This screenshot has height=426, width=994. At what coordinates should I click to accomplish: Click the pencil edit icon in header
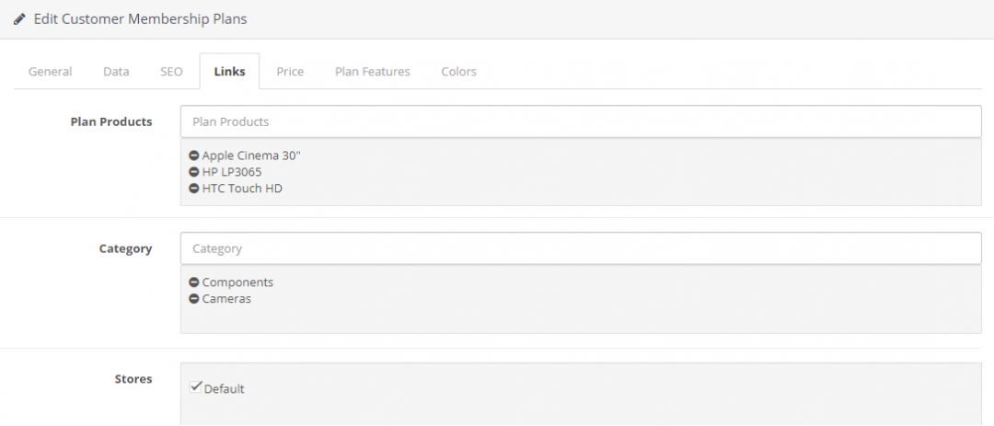tap(19, 18)
